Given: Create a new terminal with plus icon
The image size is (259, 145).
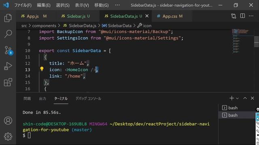Looking at the screenshot, I should [x=232, y=98].
